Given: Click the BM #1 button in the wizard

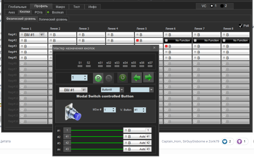Looking at the screenshot, I should 73,90.
